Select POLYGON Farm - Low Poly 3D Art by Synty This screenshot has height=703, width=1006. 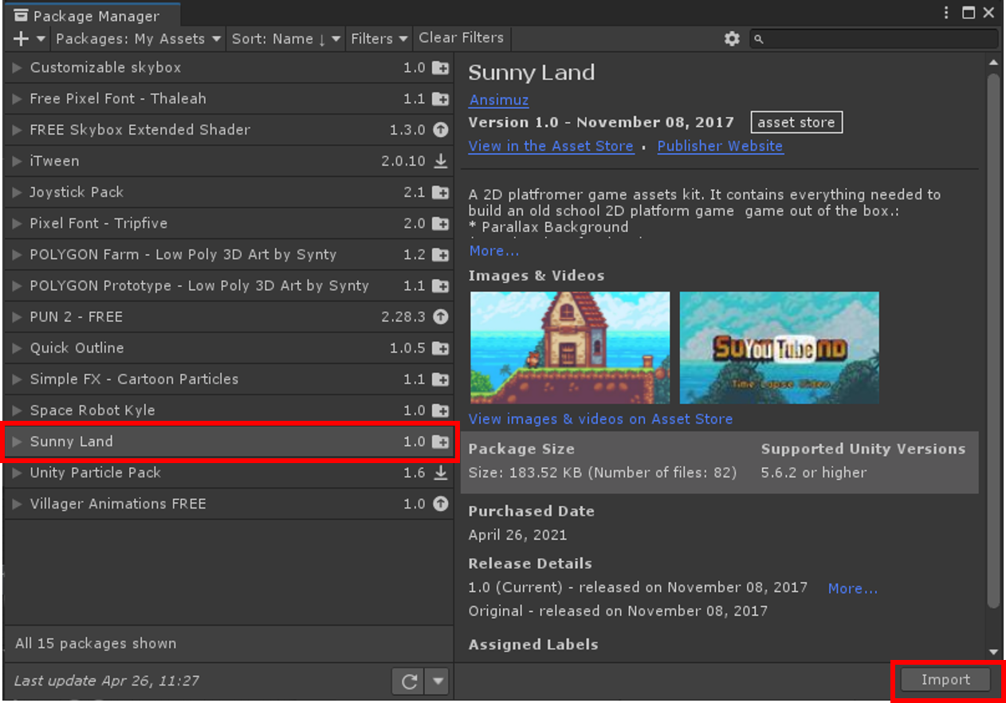click(229, 254)
